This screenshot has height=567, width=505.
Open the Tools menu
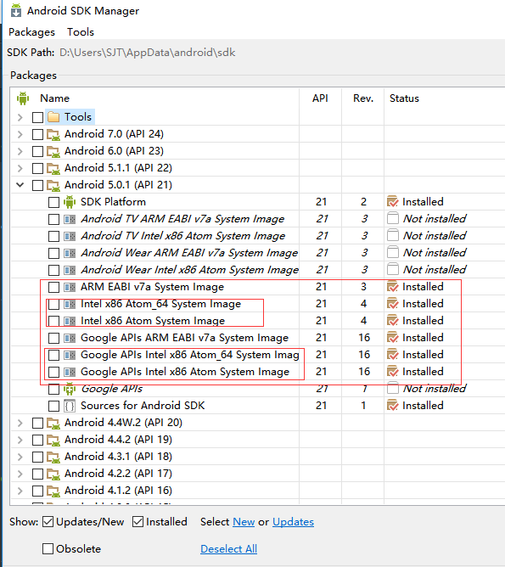pos(81,32)
